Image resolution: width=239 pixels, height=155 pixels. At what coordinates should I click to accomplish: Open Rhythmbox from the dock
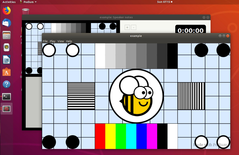pos(7,47)
